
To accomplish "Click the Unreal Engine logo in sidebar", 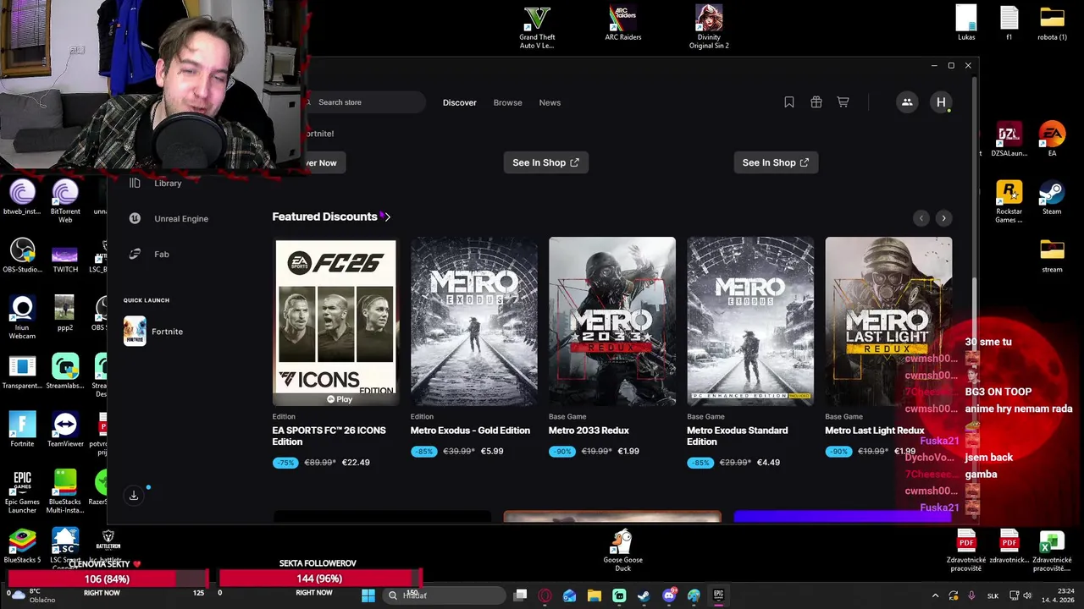I will (134, 218).
